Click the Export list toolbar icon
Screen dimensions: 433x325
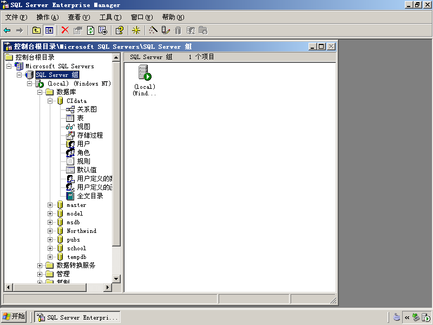[x=103, y=30]
